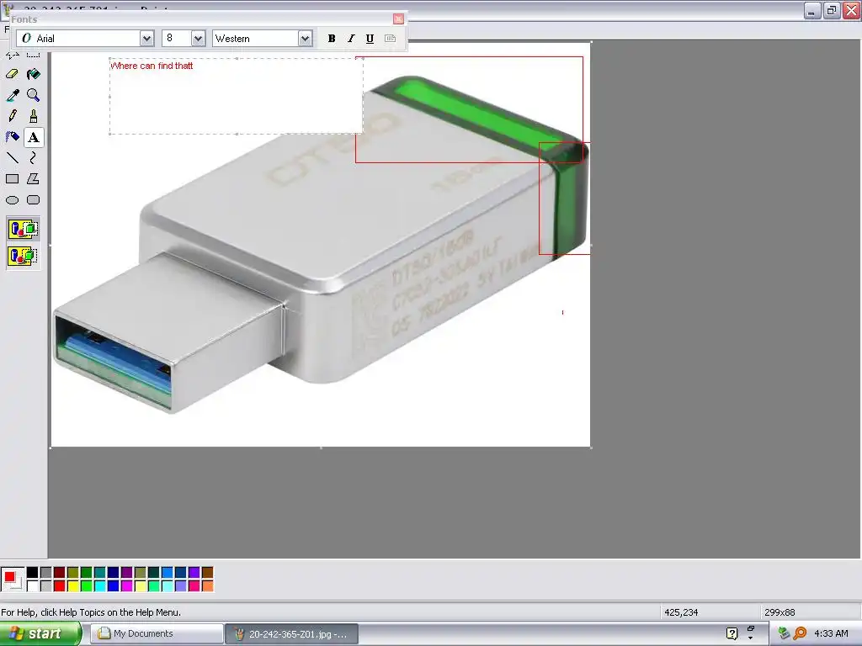Toggle italic formatting in Fonts toolbar
The width and height of the screenshot is (862, 646).
click(x=351, y=39)
